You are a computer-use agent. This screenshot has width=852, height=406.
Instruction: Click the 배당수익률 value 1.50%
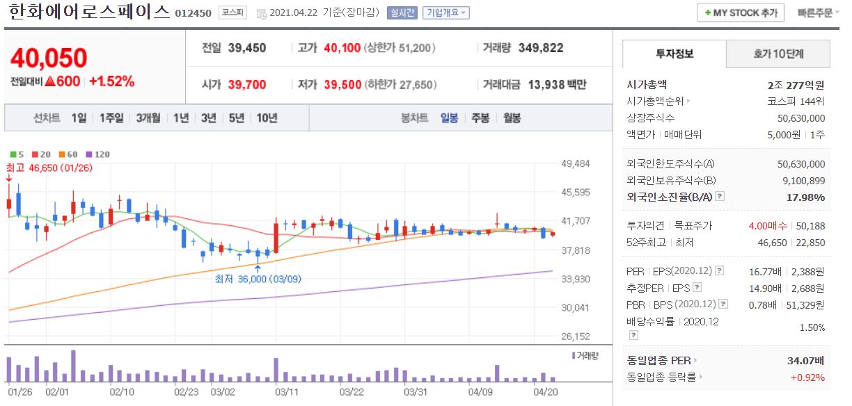coord(812,327)
